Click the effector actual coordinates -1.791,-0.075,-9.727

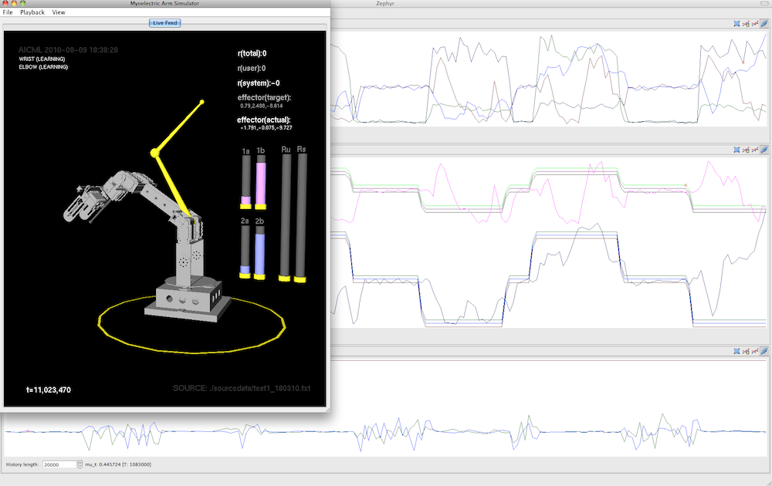click(x=266, y=128)
